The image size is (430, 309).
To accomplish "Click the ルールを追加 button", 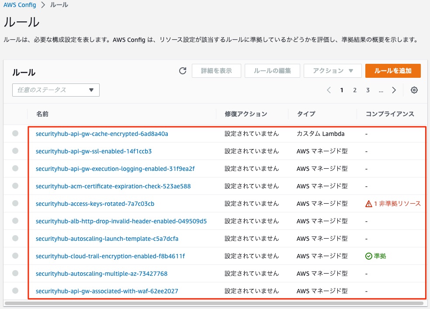I will pyautogui.click(x=393, y=71).
